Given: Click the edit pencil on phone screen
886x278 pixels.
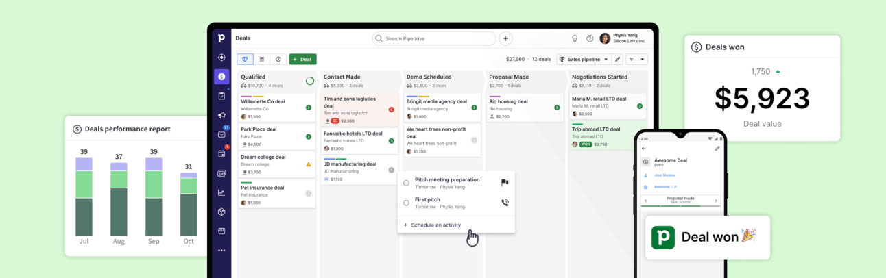Looking at the screenshot, I should tap(717, 148).
